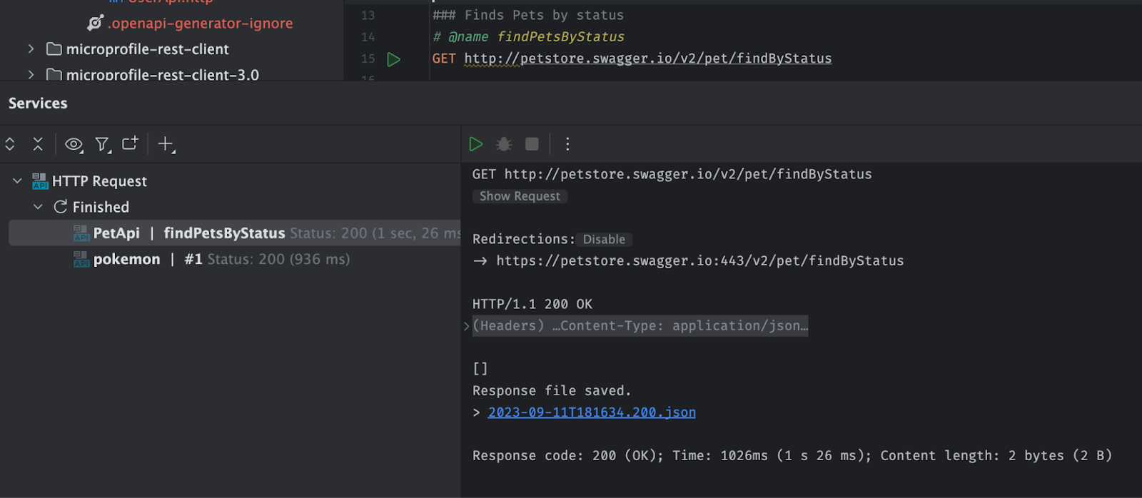Run request via gutter play icon on line 15
This screenshot has height=498, width=1142.
coord(393,59)
